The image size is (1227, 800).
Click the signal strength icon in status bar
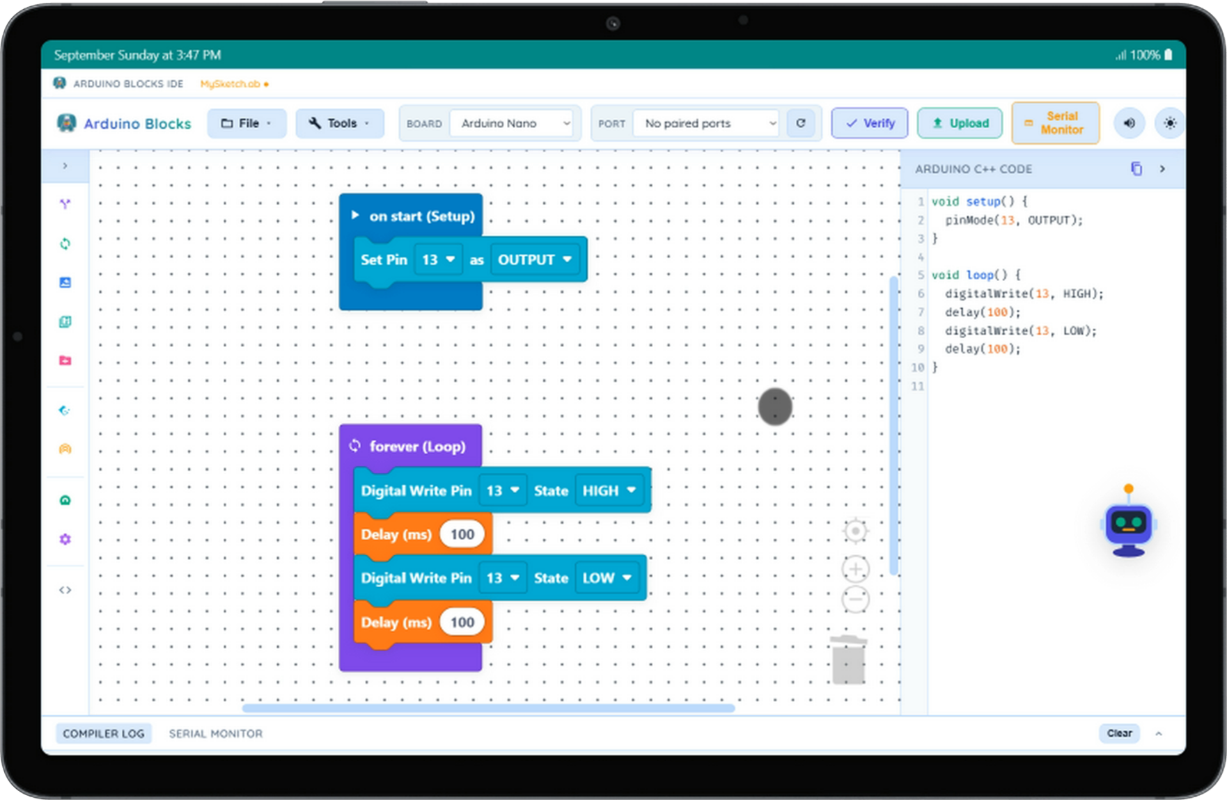[1120, 54]
